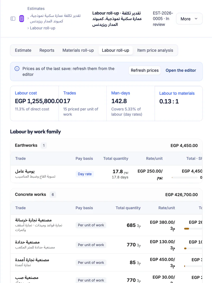Image resolution: width=212 pixels, height=283 pixels.
Task: Click the EST-2026-0005 In review status
Action: (163, 19)
